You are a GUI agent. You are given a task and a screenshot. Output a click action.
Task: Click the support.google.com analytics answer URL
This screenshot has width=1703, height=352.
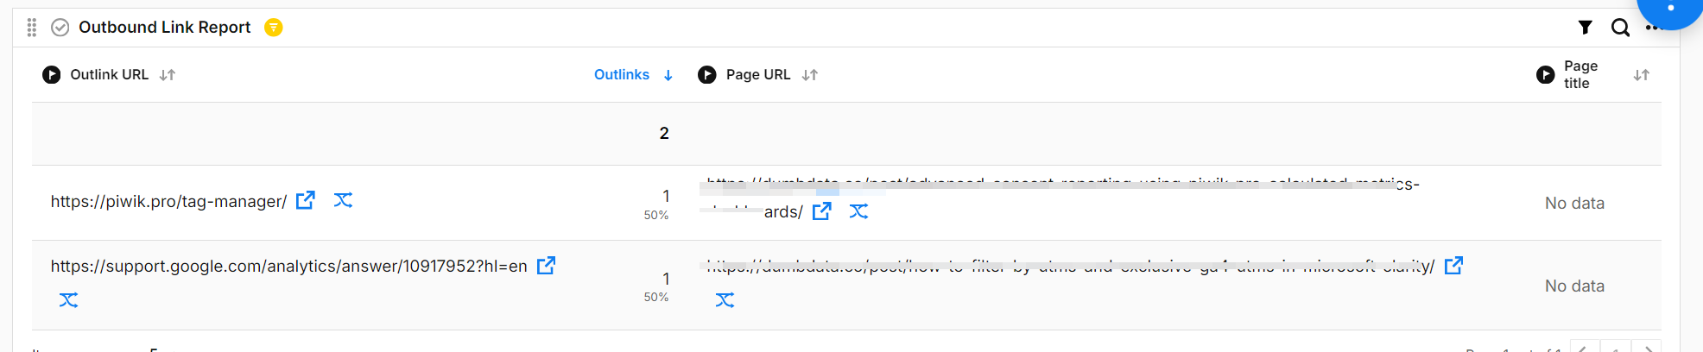tap(288, 267)
